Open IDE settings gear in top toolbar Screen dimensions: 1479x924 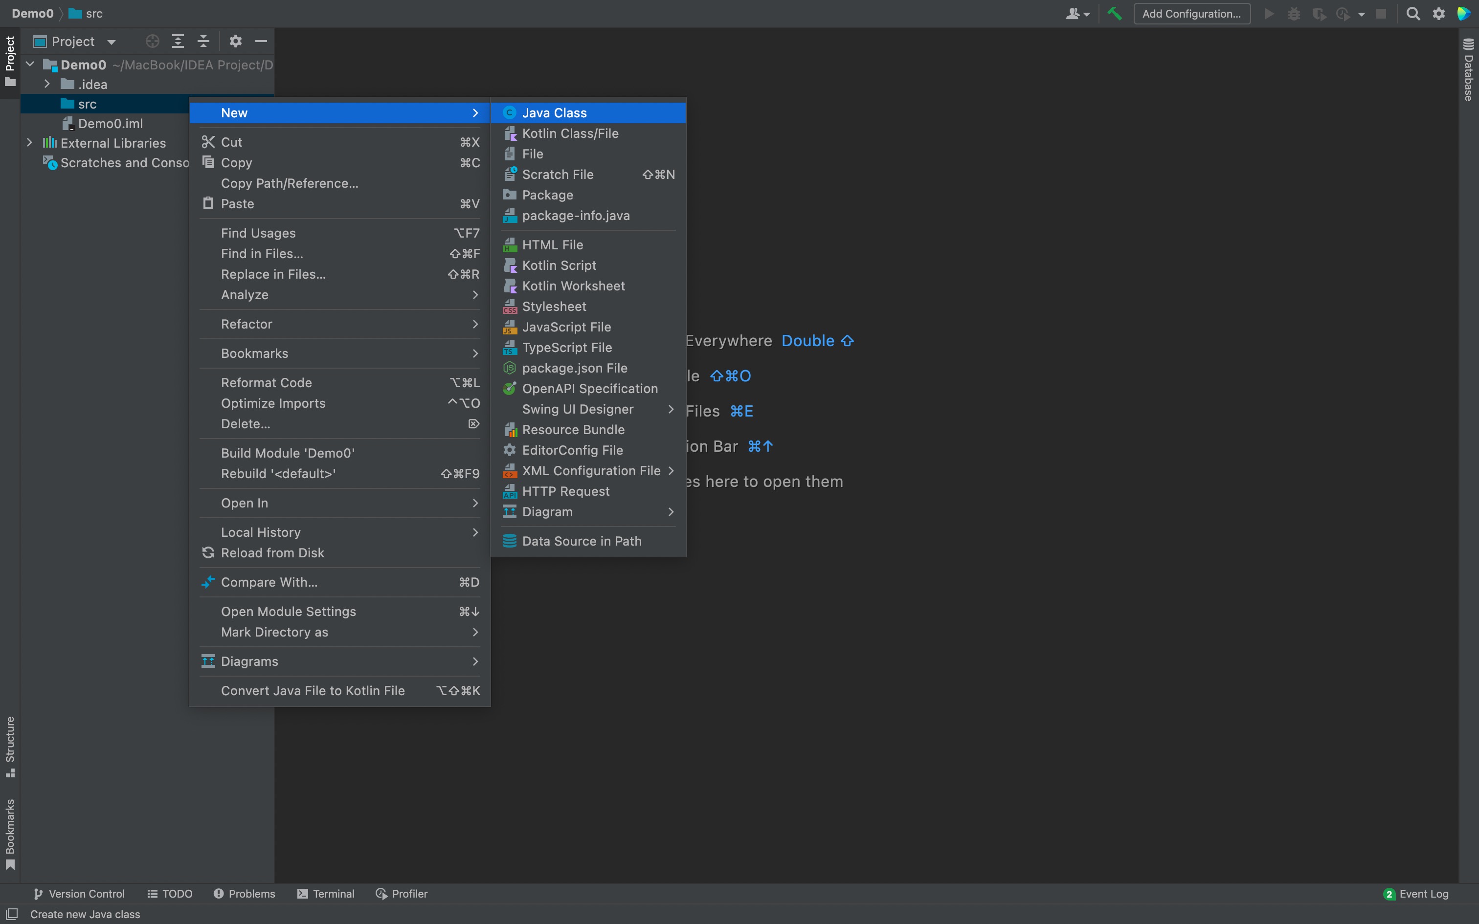1439,14
